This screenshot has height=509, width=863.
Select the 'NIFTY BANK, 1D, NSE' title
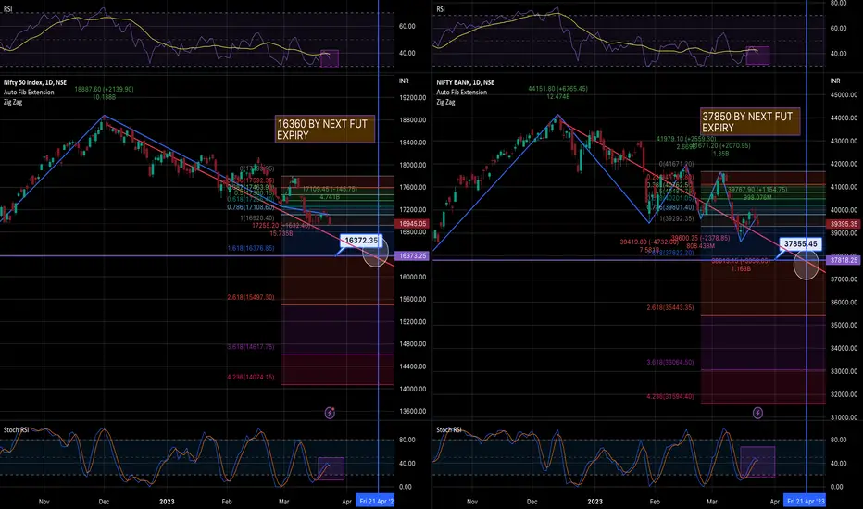465,82
